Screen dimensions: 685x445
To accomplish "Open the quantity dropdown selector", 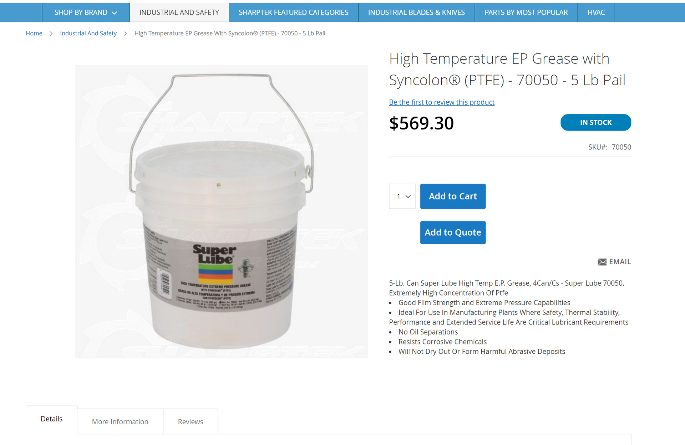I will click(x=402, y=196).
